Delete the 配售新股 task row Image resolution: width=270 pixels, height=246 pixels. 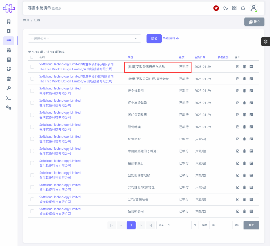tap(244, 139)
